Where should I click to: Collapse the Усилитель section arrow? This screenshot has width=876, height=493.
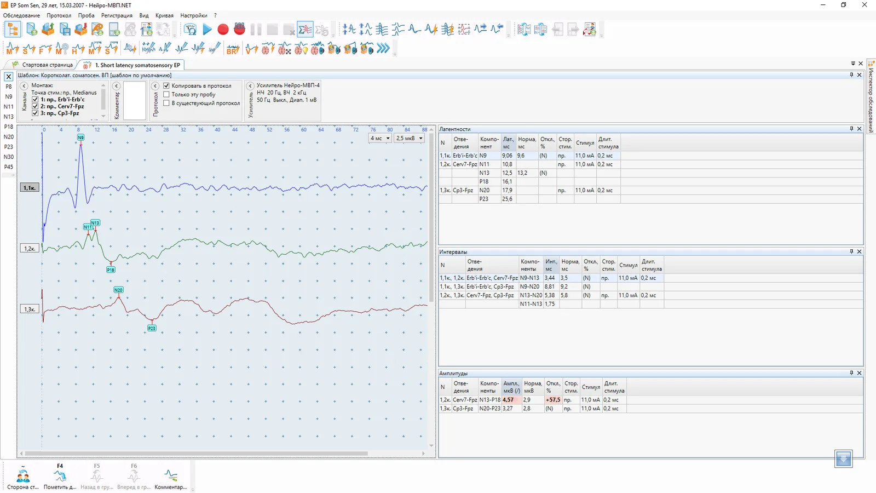(x=250, y=86)
